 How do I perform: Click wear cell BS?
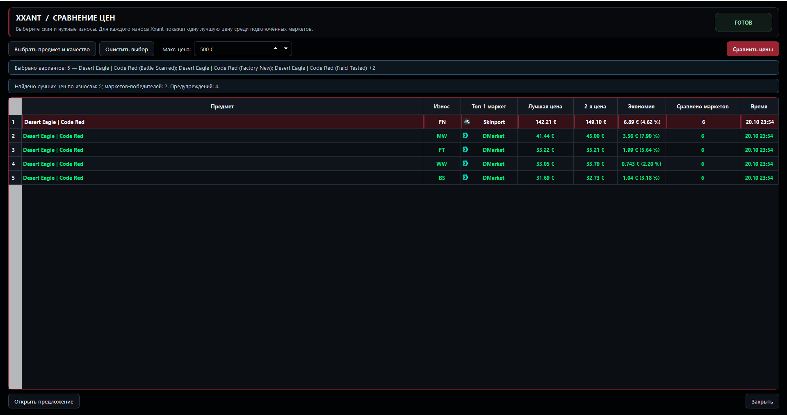[442, 178]
